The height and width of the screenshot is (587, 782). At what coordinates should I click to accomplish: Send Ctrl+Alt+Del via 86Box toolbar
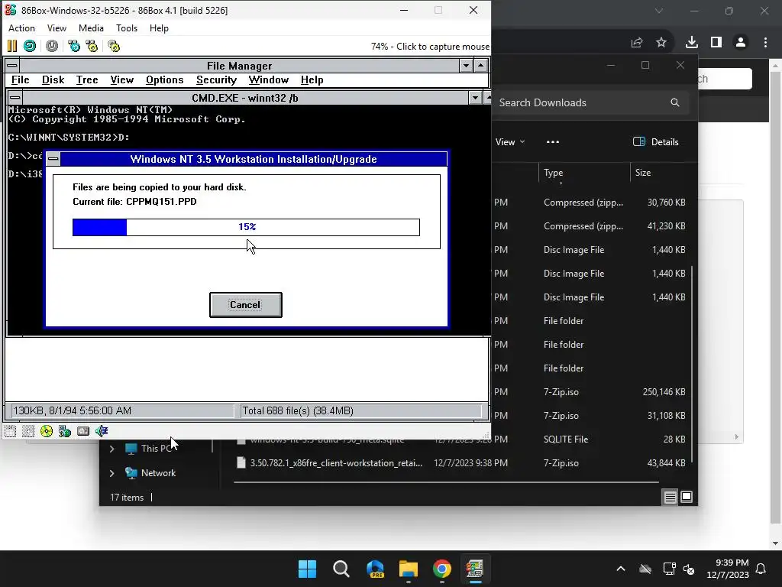coord(74,47)
